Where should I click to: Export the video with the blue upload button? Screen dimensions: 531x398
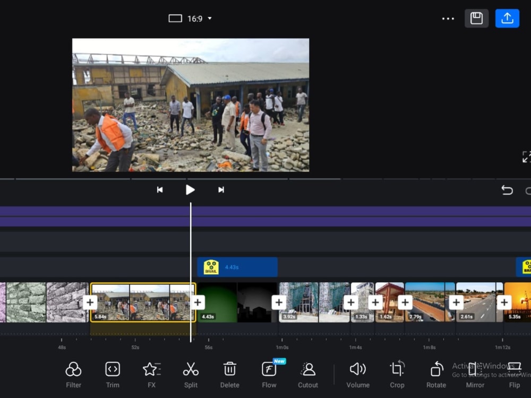click(507, 18)
